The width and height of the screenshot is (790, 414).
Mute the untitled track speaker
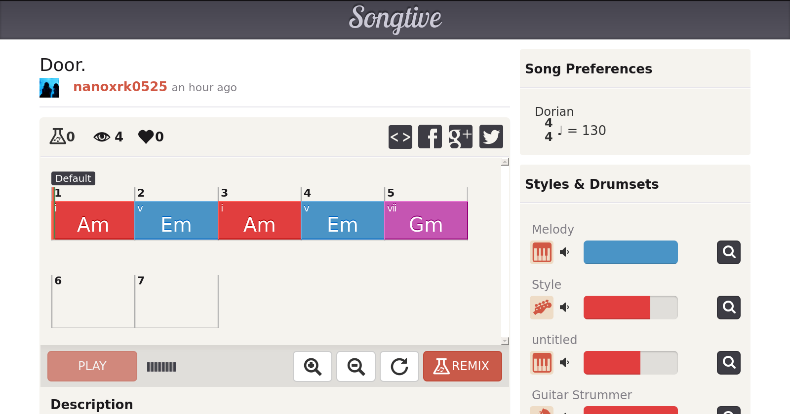point(564,363)
